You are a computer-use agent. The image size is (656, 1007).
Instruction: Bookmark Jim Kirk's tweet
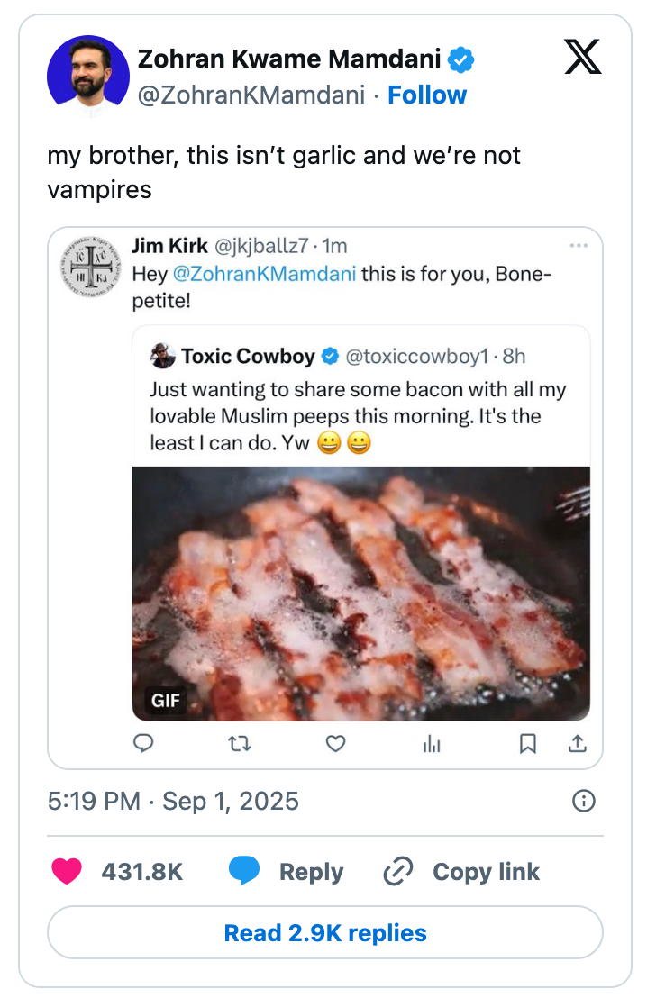click(528, 744)
